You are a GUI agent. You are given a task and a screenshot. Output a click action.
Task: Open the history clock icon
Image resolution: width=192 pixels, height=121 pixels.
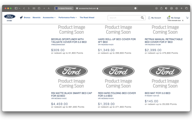[39, 8]
